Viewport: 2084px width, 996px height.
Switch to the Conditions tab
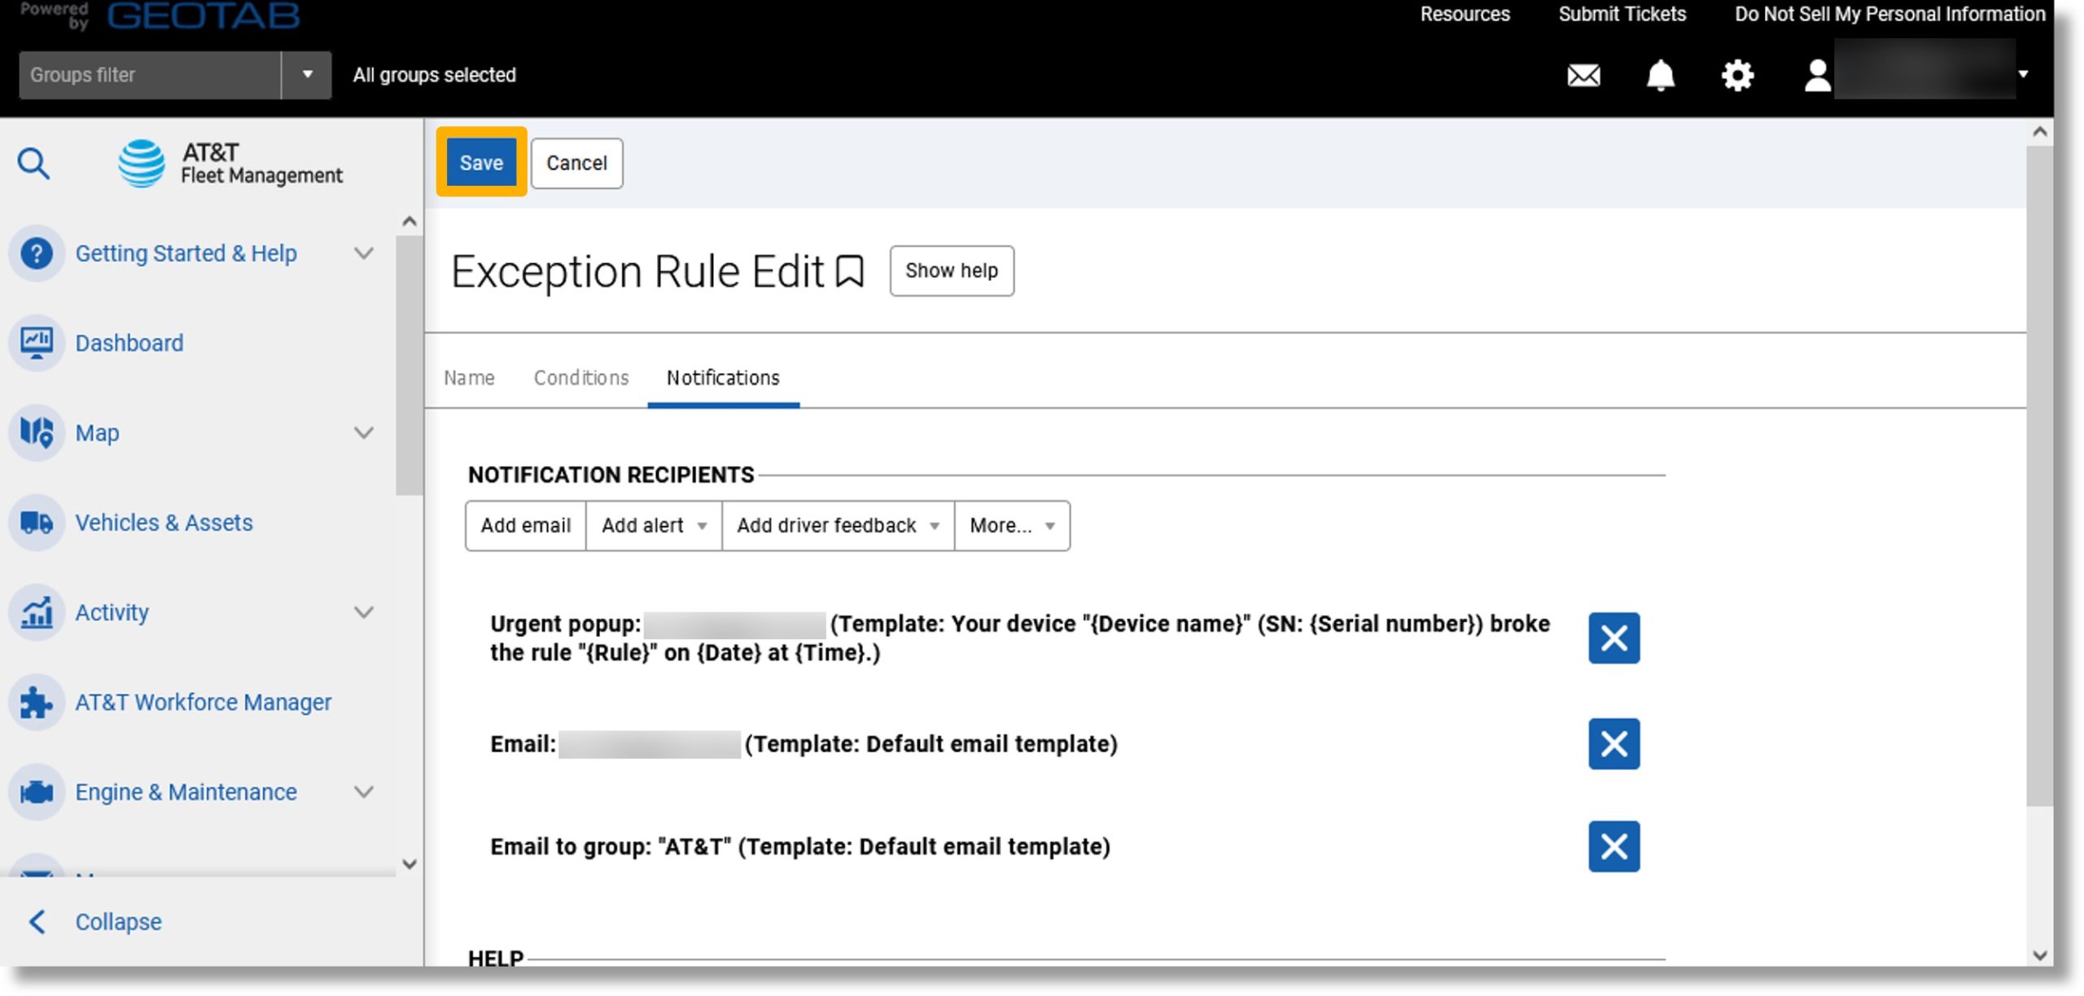[580, 378]
